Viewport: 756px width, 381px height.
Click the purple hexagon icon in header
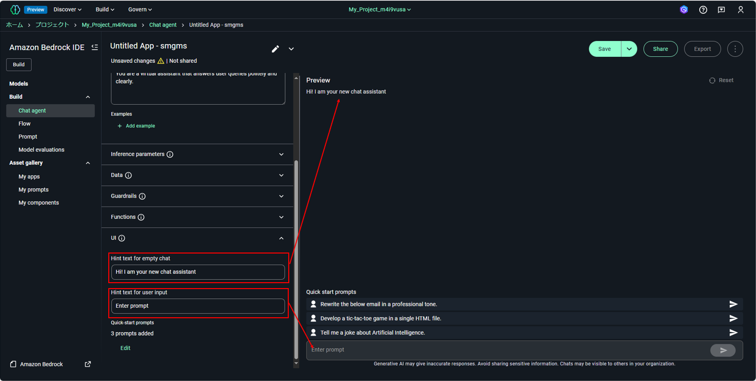point(684,9)
